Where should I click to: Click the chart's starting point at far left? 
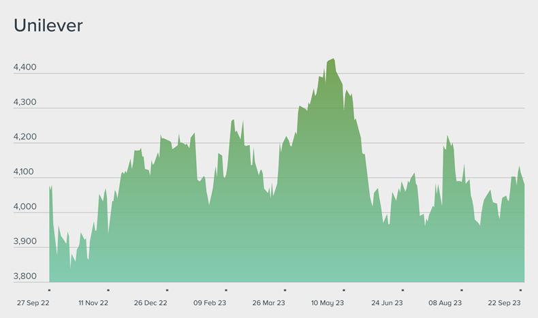click(50, 187)
